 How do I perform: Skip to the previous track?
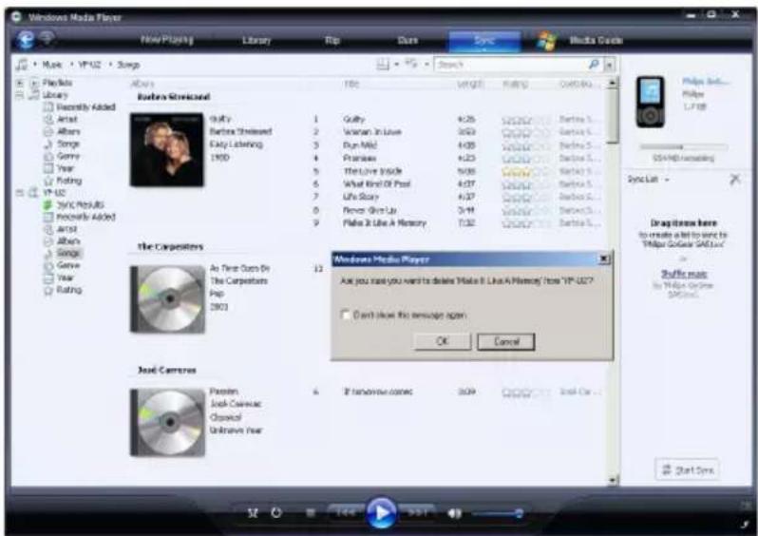tap(347, 513)
